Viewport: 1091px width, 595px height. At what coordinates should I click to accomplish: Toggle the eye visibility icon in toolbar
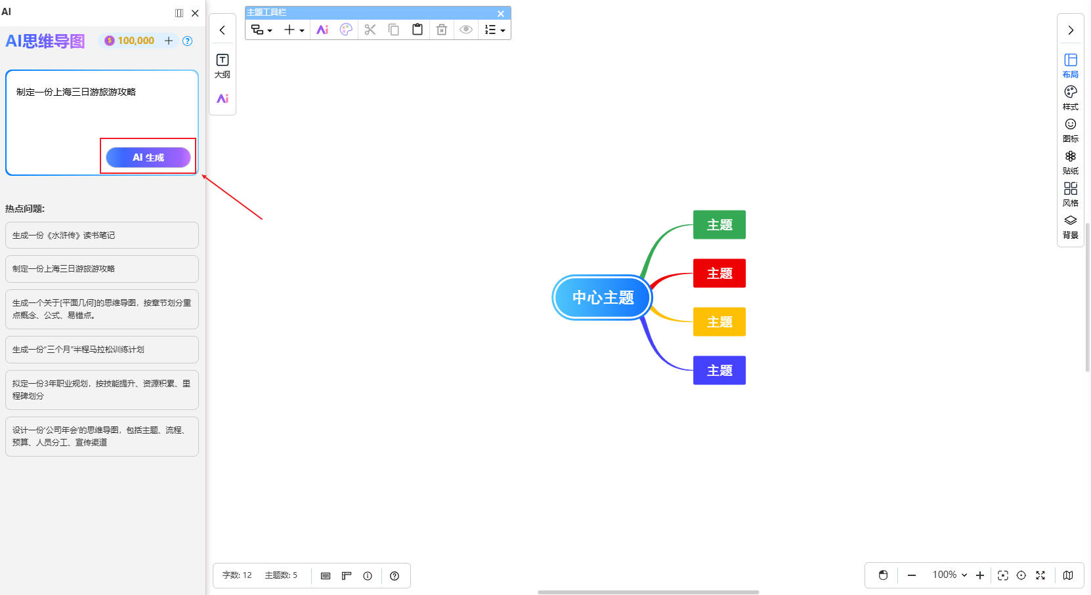(x=465, y=30)
